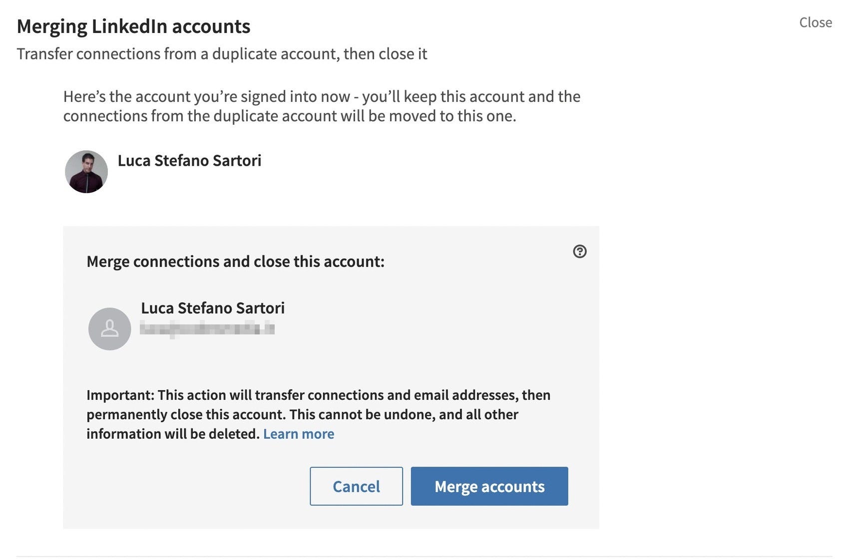This screenshot has width=849, height=559.
Task: Click the word Important at warning start
Action: point(120,395)
